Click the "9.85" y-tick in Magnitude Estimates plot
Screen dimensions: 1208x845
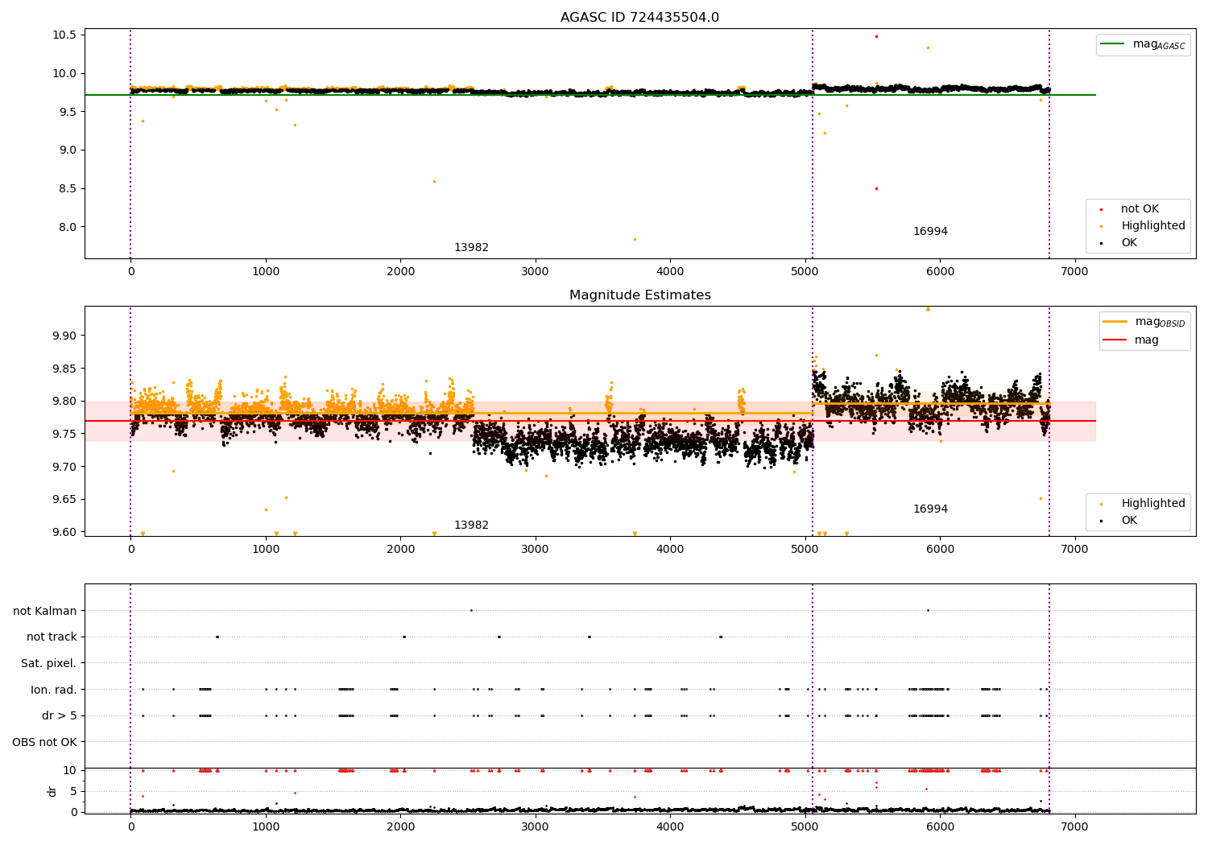click(64, 369)
